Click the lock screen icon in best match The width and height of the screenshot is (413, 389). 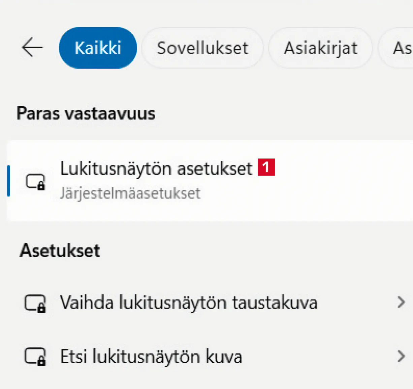click(x=35, y=181)
